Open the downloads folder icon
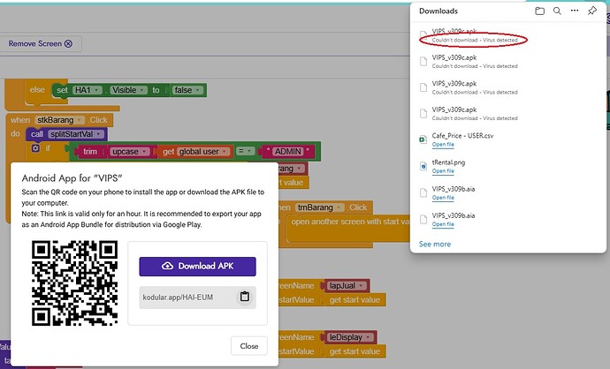Viewport: 610px width, 369px height. (x=539, y=11)
